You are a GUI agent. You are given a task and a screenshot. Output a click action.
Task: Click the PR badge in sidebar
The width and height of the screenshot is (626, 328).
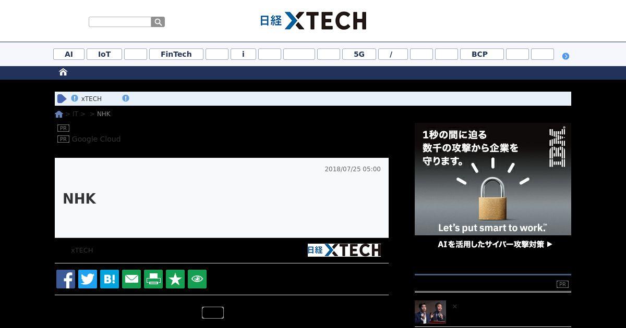tap(562, 284)
